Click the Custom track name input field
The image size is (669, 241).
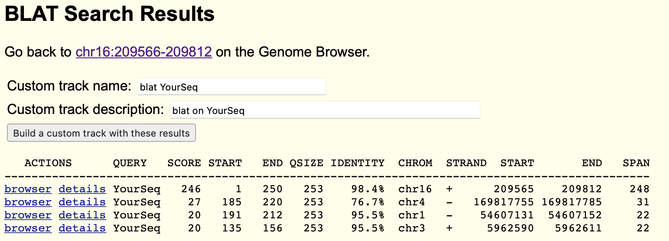tap(232, 86)
